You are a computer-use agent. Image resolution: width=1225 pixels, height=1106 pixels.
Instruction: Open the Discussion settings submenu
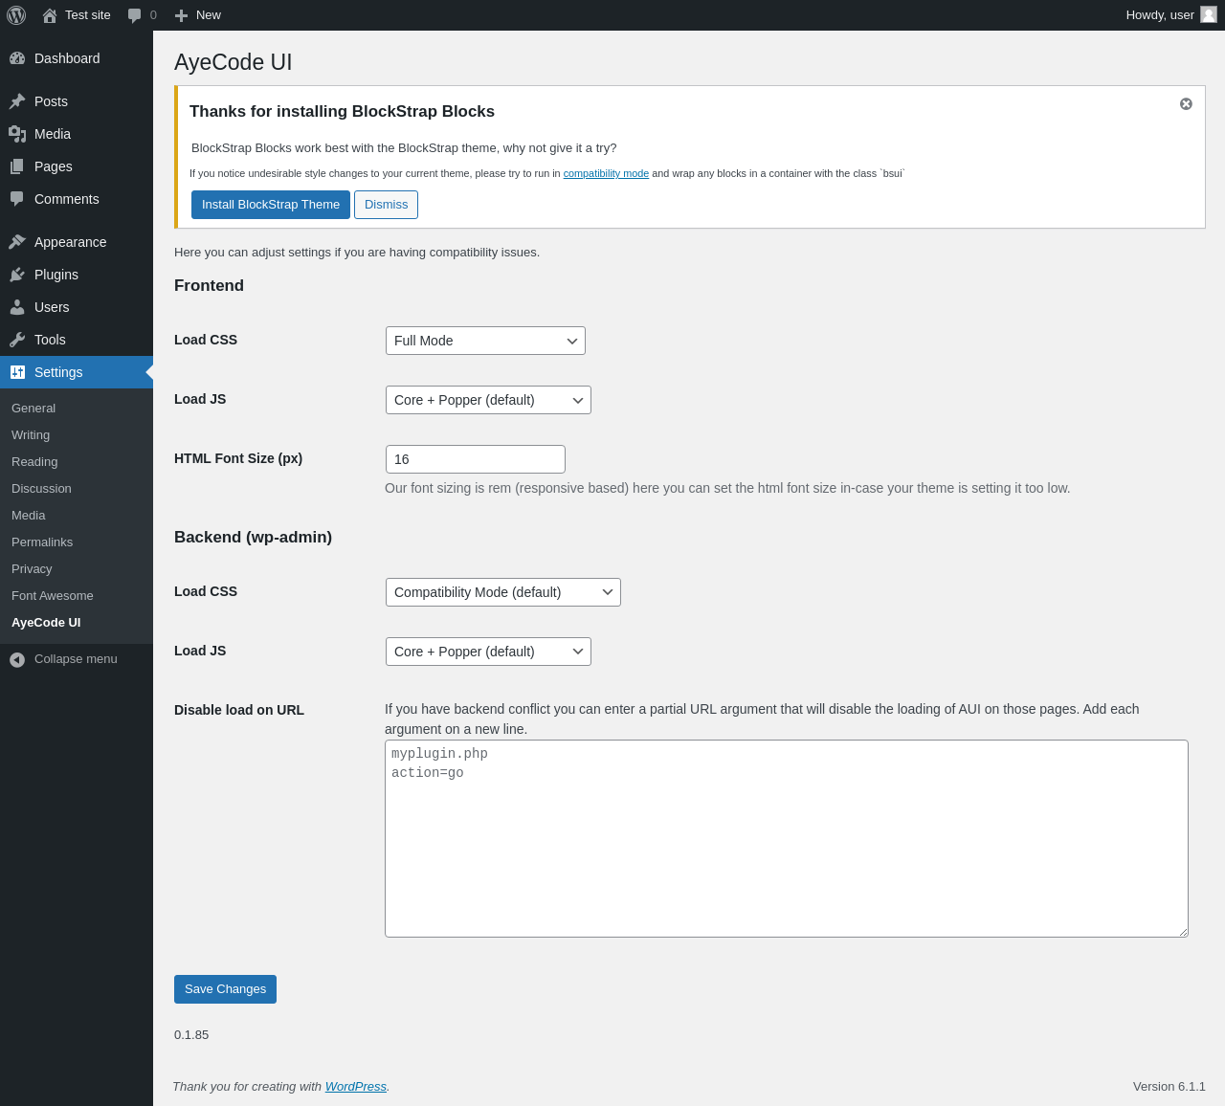point(41,488)
